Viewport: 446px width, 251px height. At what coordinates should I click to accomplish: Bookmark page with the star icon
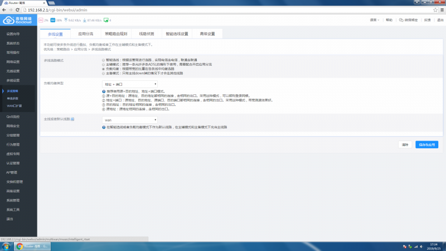coord(434,10)
